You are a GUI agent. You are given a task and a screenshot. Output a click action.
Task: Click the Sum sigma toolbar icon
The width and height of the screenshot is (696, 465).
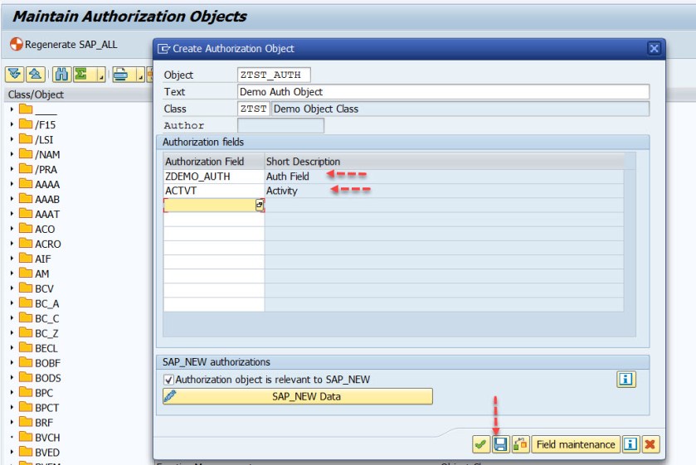[83, 74]
